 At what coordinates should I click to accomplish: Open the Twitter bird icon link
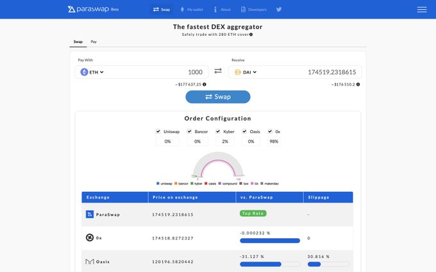pos(279,10)
